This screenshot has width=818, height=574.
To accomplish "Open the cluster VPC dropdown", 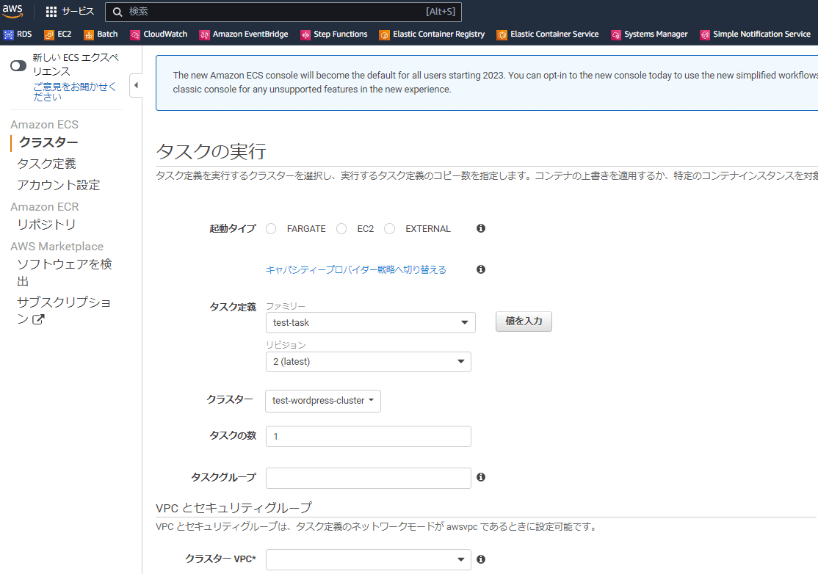I will point(369,559).
